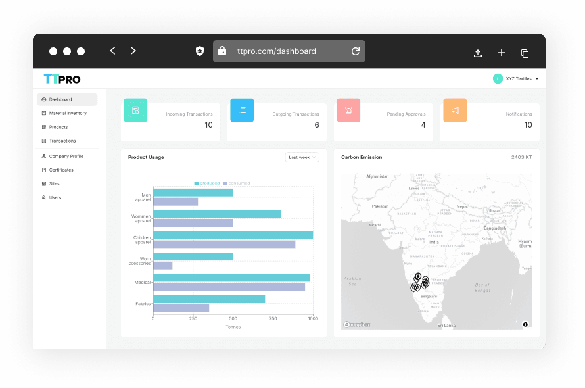Click the 2403 KT emission value
This screenshot has height=388, width=585.
(x=522, y=157)
